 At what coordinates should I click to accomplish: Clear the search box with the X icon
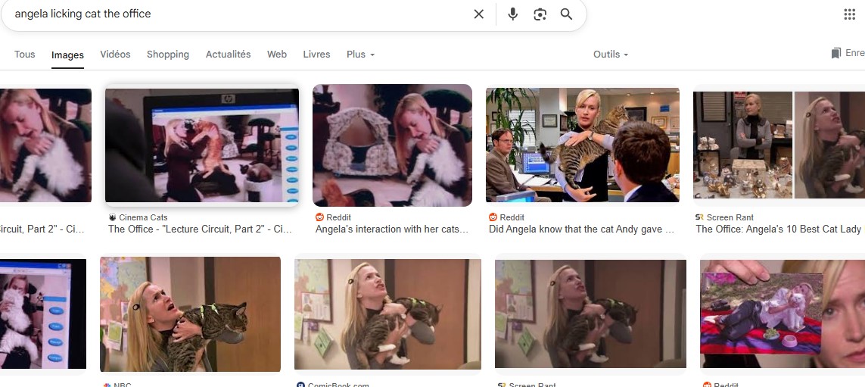pos(479,14)
